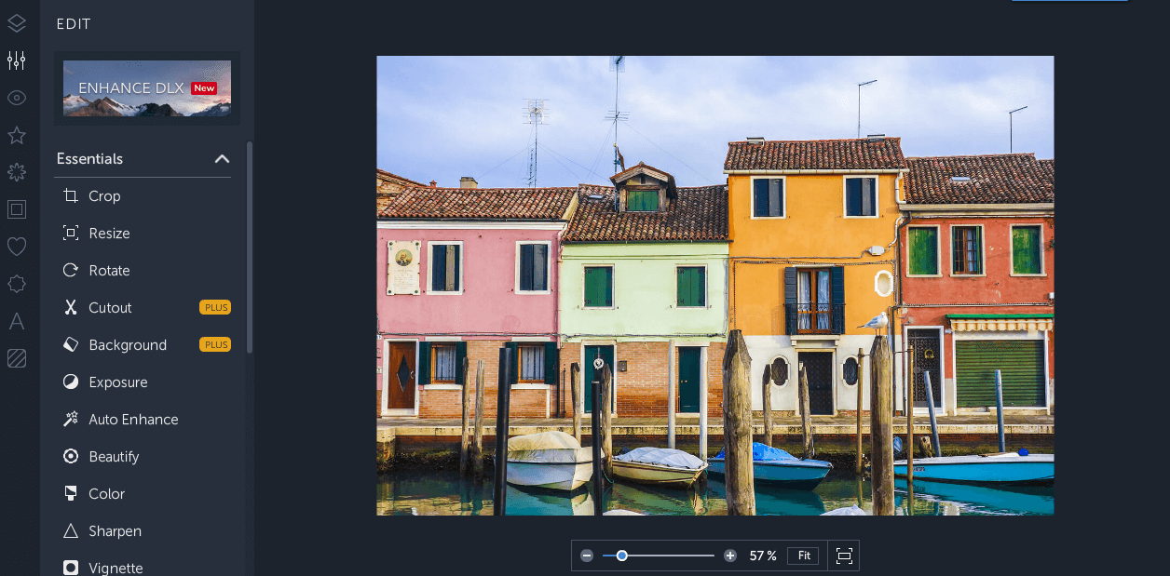Select the Crop tool
Screen dimensions: 1170x576
pyautogui.click(x=104, y=196)
